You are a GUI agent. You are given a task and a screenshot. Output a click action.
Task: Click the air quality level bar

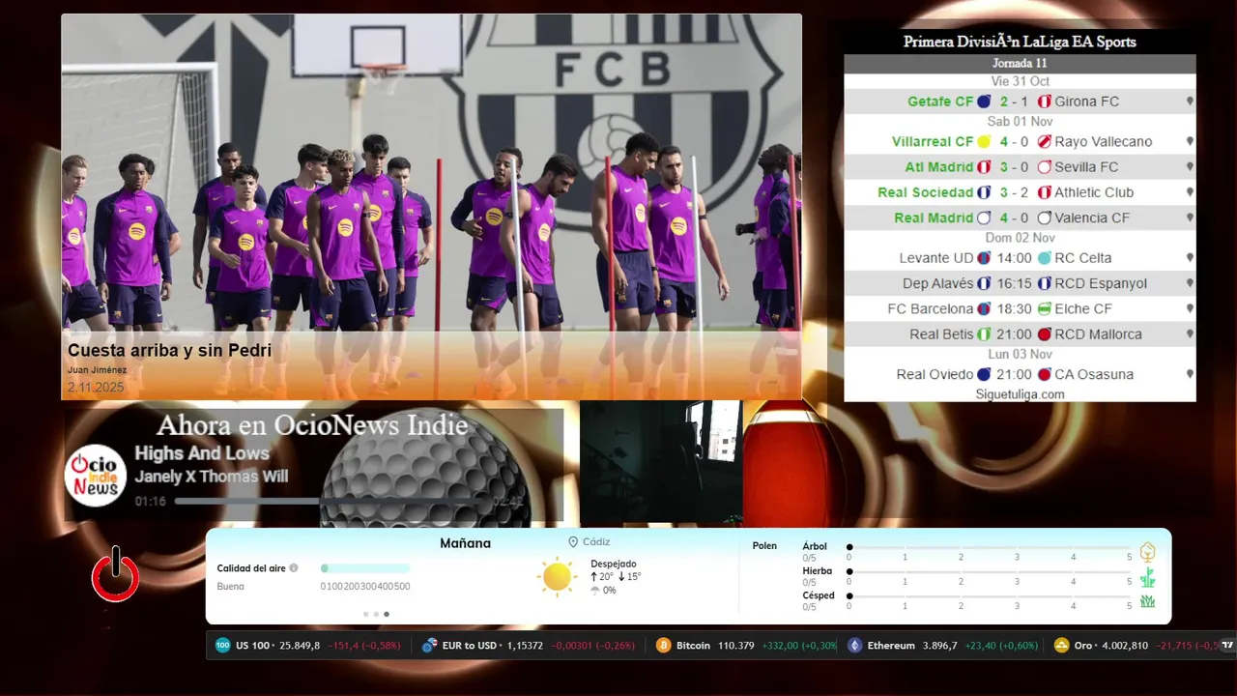pos(365,568)
